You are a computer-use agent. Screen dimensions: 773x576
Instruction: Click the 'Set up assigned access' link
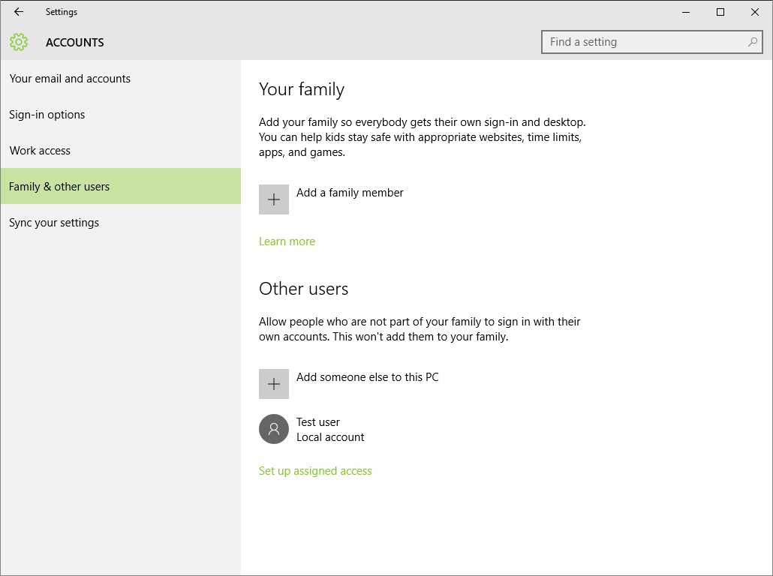coord(315,471)
